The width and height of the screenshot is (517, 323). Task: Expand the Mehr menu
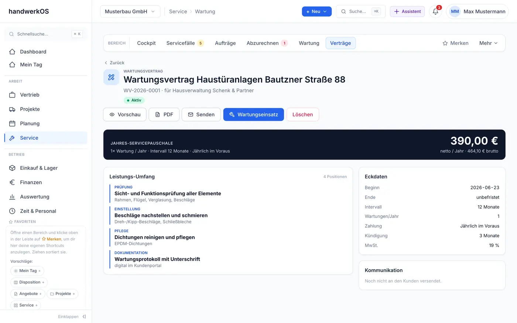click(488, 43)
